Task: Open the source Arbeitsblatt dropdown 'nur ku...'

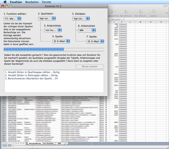Action: pyautogui.click(x=53, y=30)
